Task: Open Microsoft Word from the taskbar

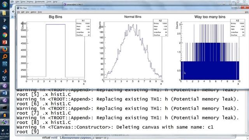Action: pyautogui.click(x=5, y=93)
